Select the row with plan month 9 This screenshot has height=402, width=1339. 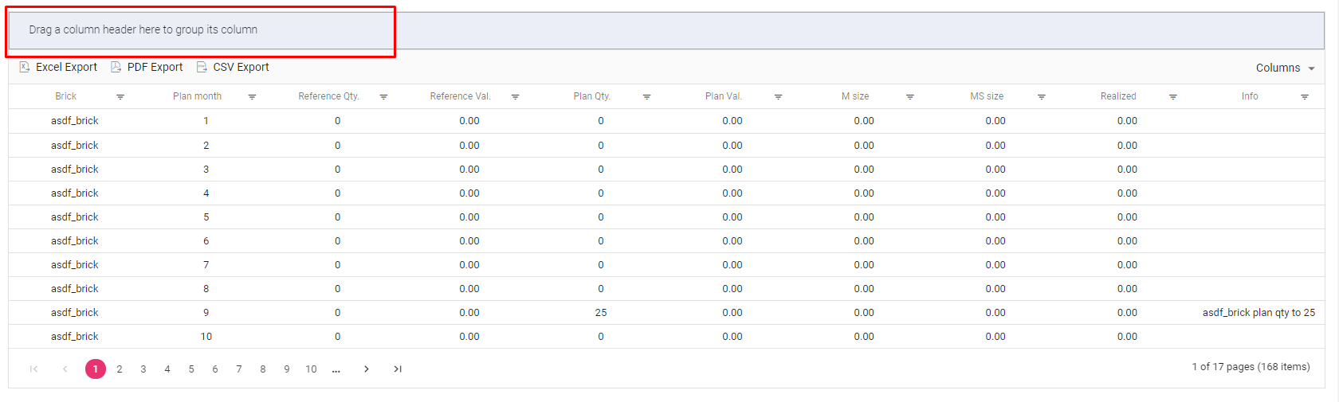click(x=206, y=313)
